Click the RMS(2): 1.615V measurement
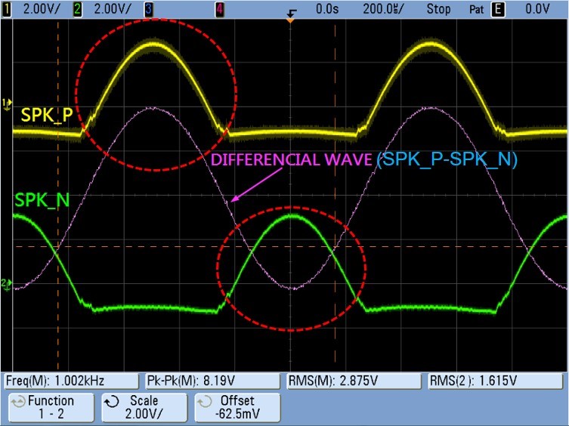Viewport: 569px width, 426px height. [x=496, y=381]
